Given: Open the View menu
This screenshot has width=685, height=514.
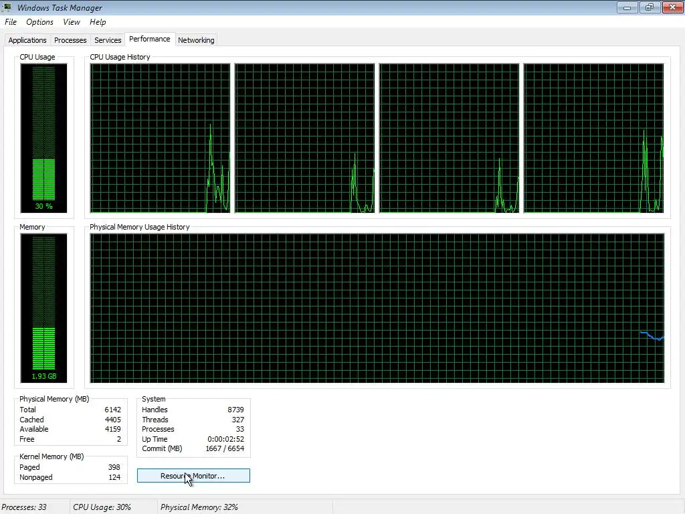Looking at the screenshot, I should point(71,22).
